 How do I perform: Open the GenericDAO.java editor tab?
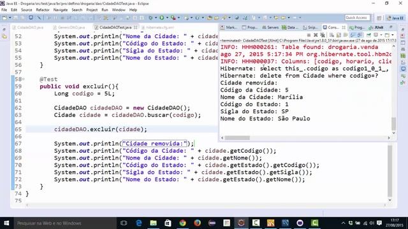pos(69,27)
